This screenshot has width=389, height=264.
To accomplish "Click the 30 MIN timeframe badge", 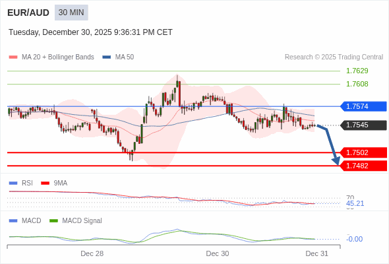I will coord(71,13).
